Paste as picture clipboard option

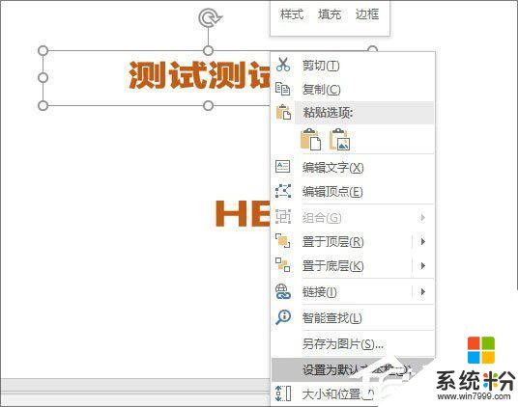pos(340,140)
